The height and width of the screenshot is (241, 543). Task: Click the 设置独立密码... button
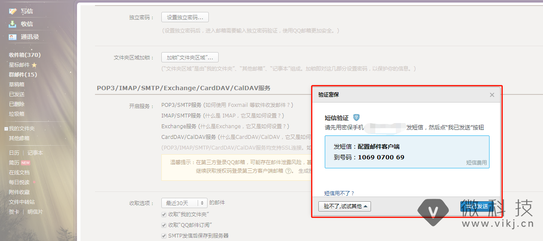185,18
